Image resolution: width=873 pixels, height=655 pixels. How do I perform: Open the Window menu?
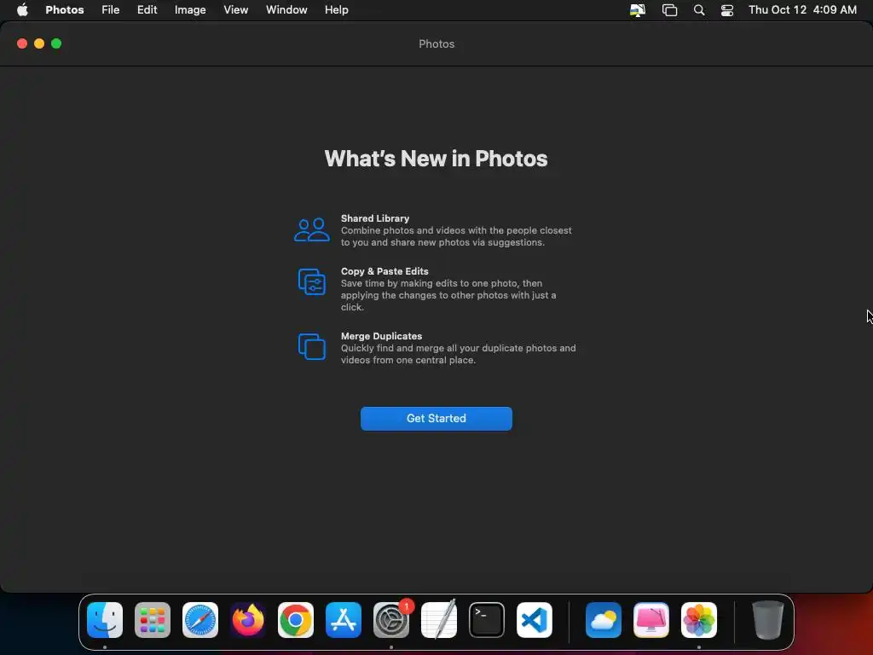coord(286,10)
